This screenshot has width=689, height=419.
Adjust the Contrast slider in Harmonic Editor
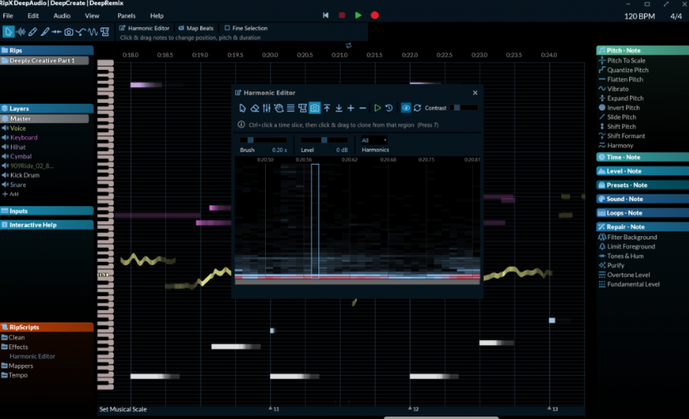464,108
